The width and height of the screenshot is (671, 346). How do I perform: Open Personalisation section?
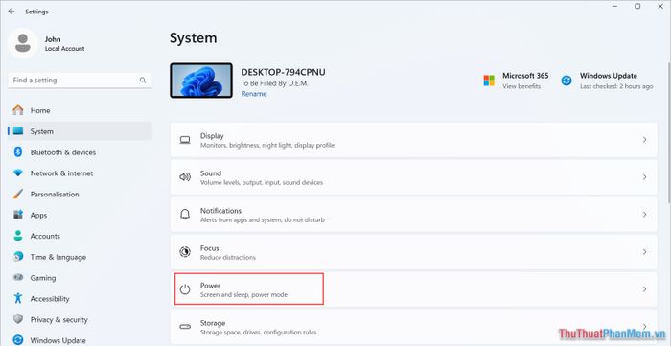[x=55, y=195]
